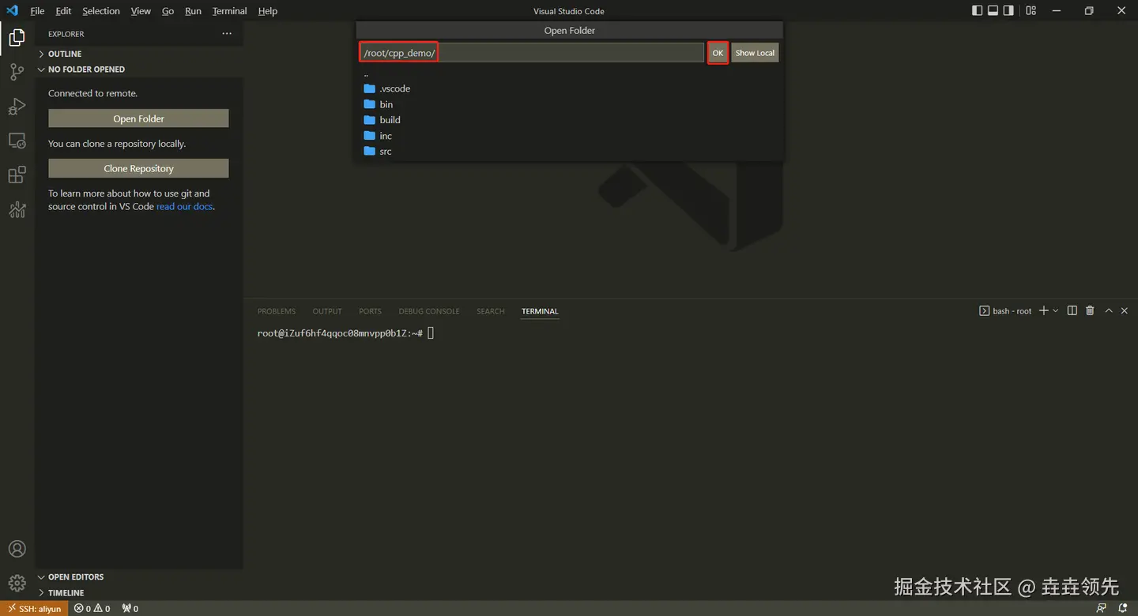Click the VS Code logo icon
This screenshot has height=616, width=1138.
point(12,11)
